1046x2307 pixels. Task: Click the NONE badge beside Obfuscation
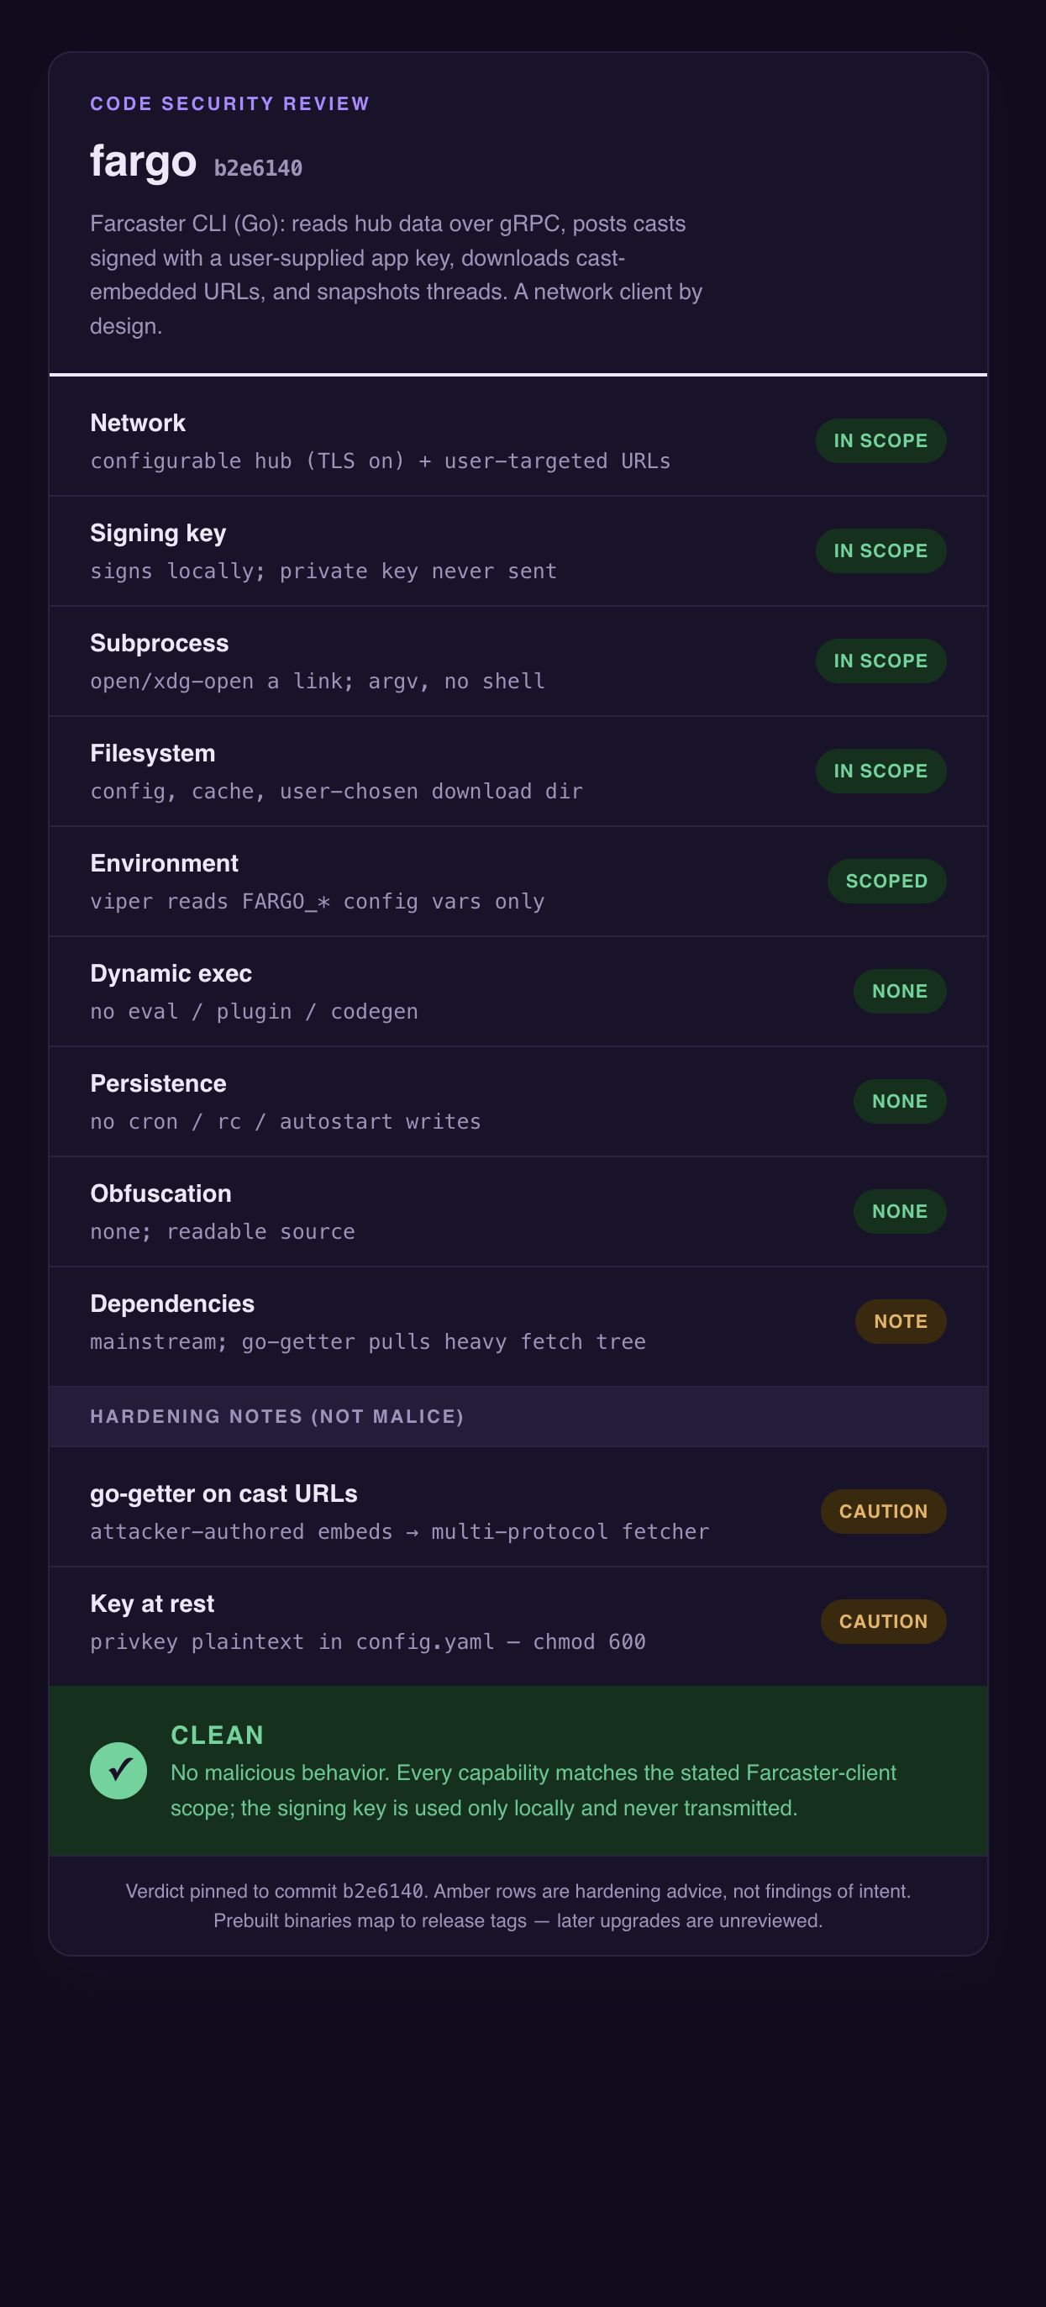899,1212
